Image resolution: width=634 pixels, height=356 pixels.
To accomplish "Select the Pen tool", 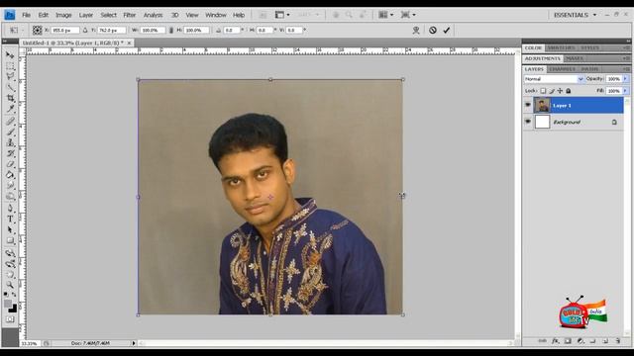I will pyautogui.click(x=10, y=209).
